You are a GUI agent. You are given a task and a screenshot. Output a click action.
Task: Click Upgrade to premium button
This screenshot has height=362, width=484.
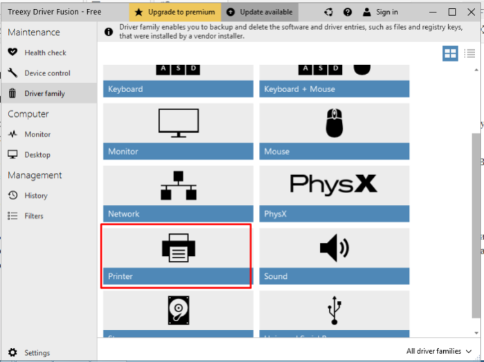175,12
